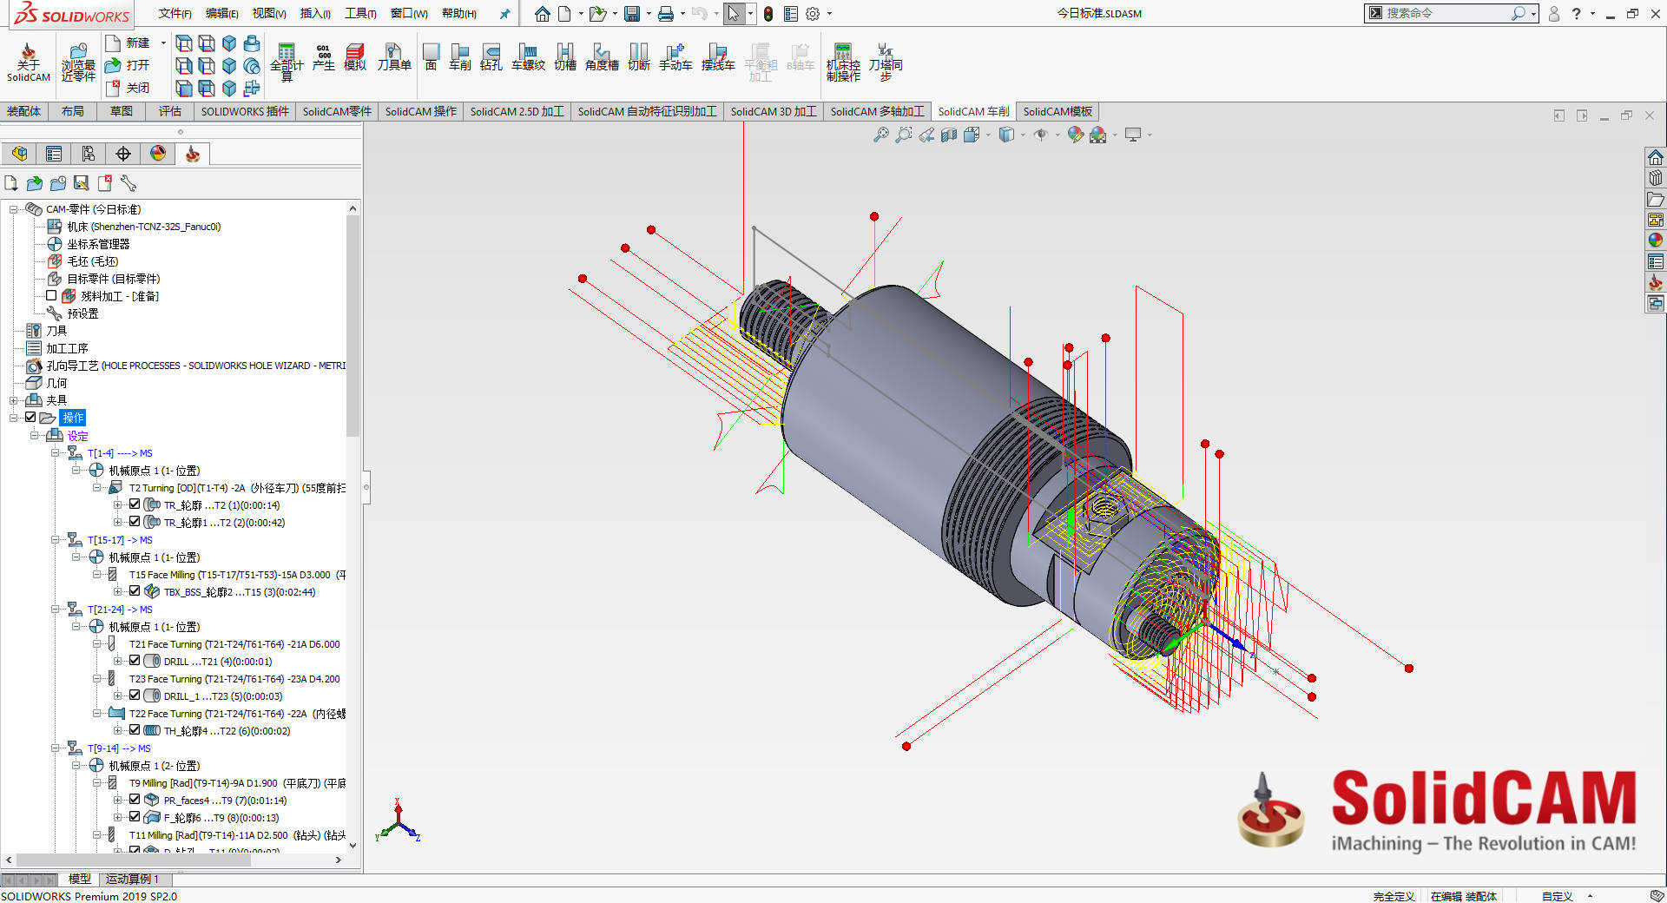Open the About SolidCAM (关于SolidCAM) button

pos(28,63)
